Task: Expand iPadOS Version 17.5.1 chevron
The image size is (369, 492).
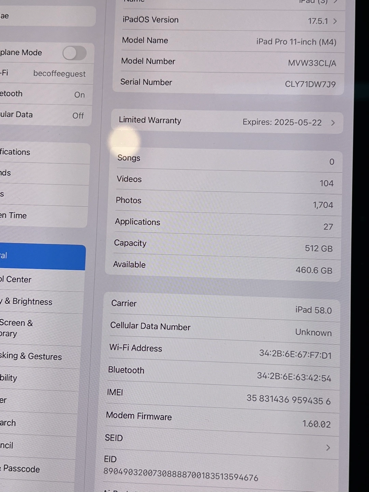Action: pos(335,21)
